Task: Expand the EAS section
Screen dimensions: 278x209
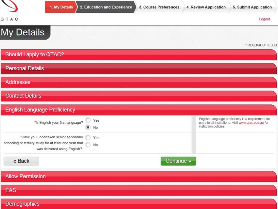Action: 139,190
